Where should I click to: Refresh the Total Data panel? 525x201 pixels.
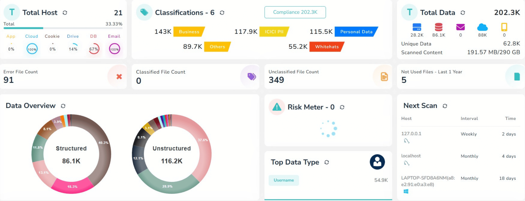pyautogui.click(x=463, y=13)
